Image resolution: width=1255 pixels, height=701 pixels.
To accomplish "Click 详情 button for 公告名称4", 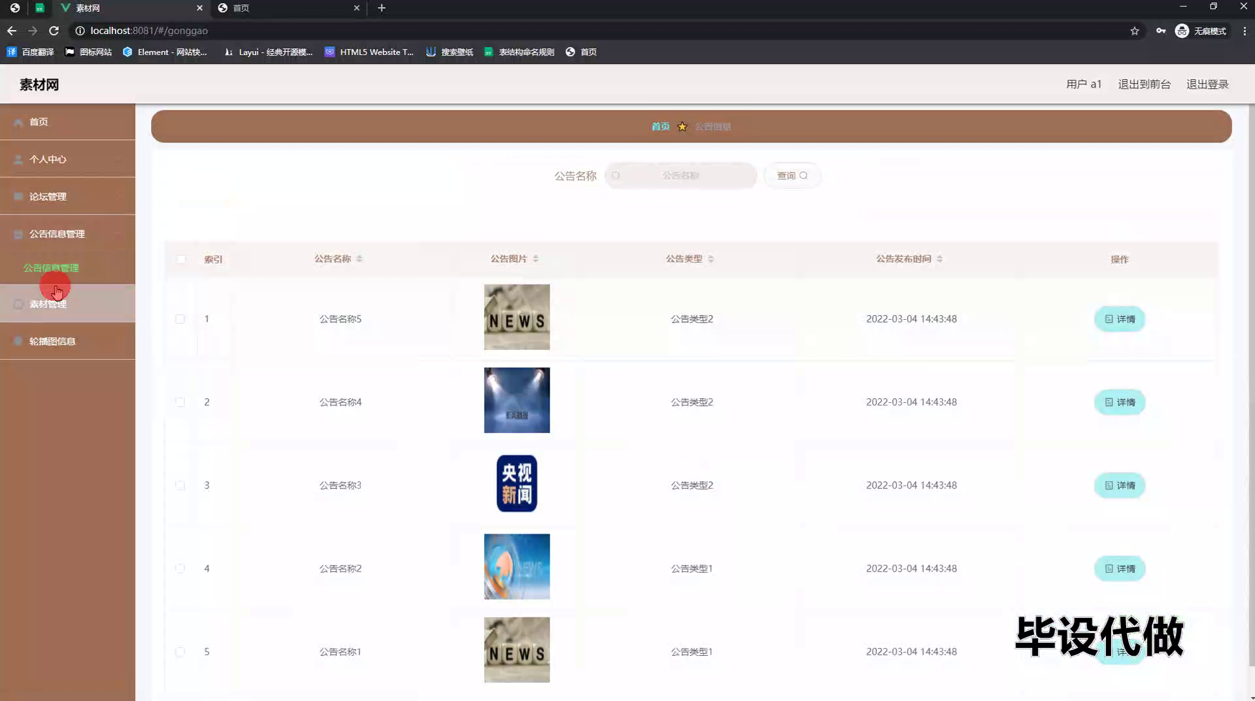I will tap(1120, 402).
